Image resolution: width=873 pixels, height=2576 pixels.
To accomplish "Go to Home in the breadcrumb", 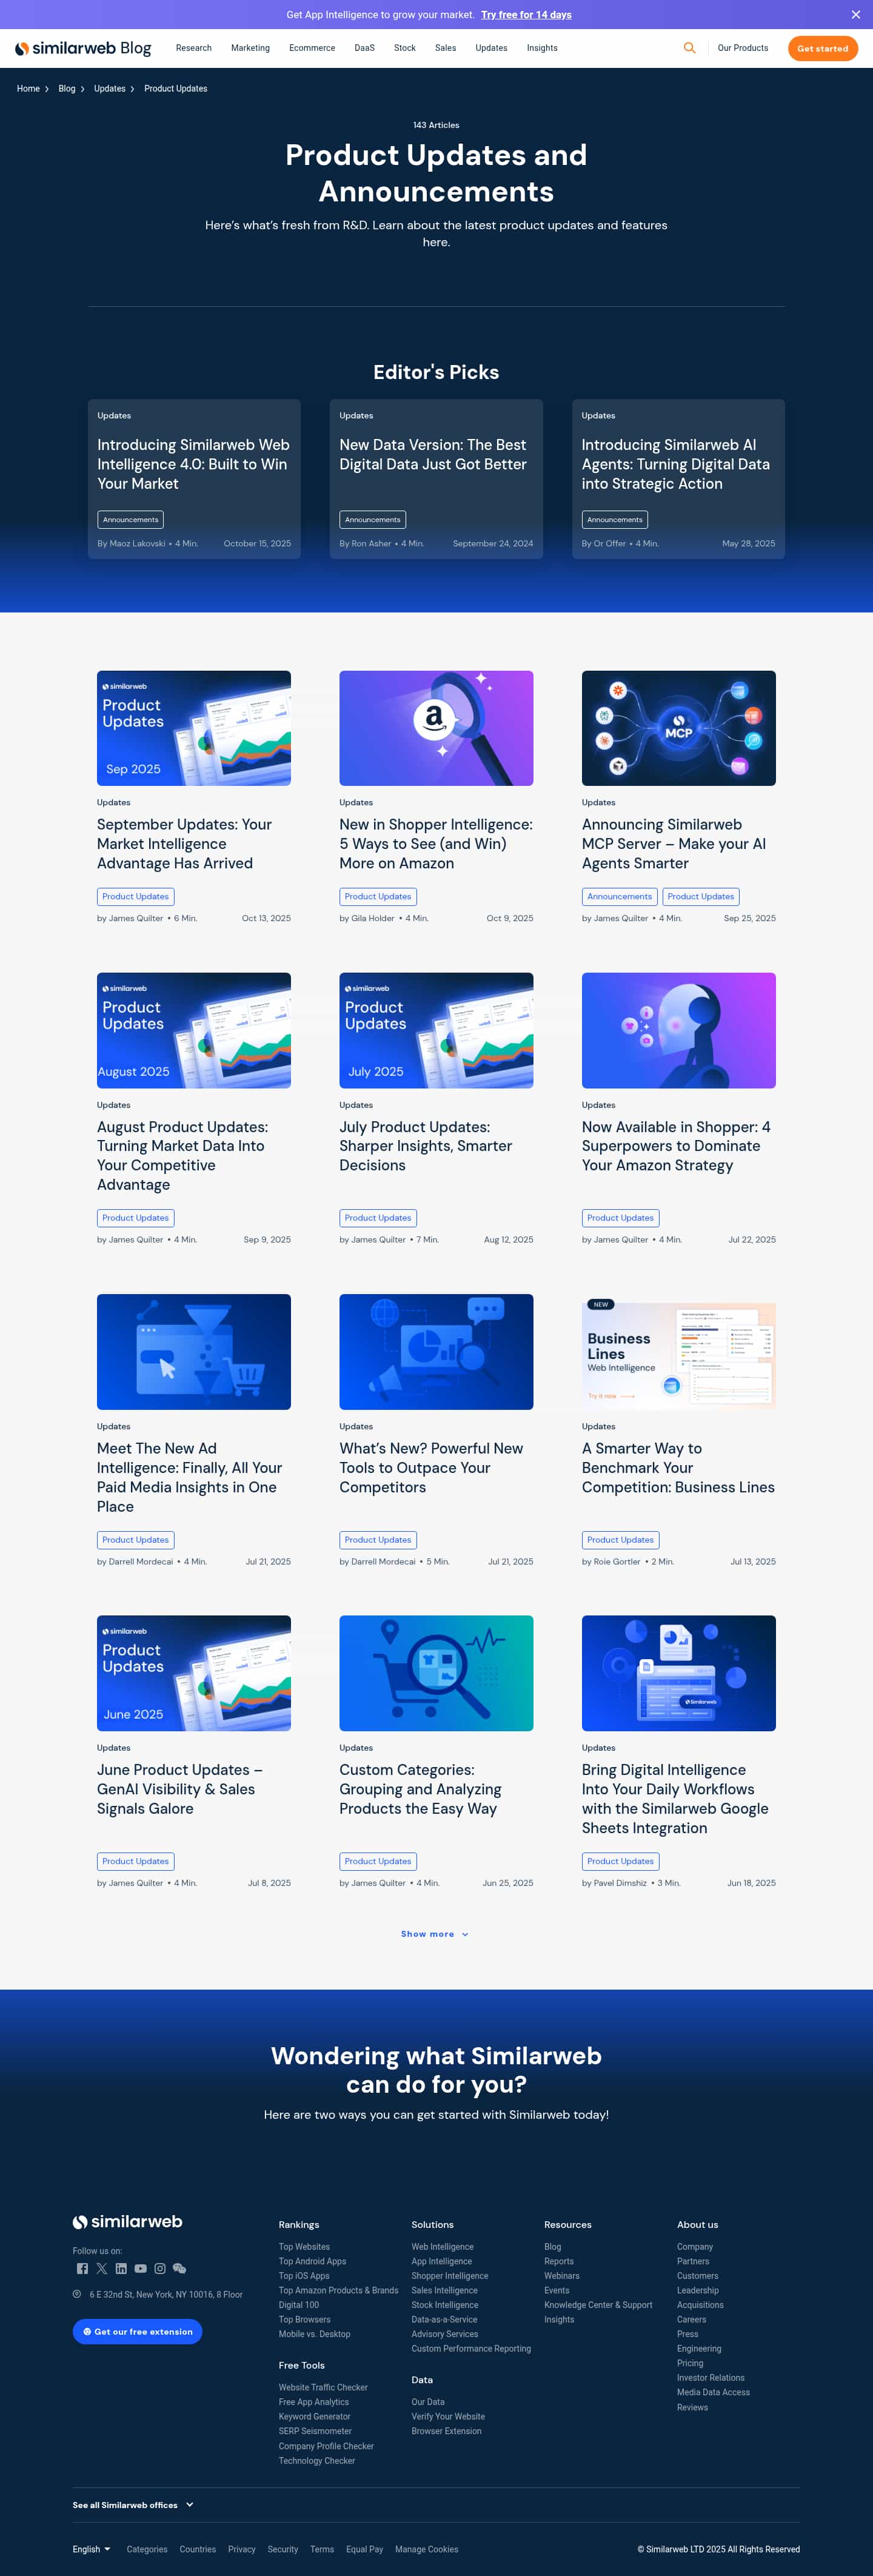I will coord(28,89).
